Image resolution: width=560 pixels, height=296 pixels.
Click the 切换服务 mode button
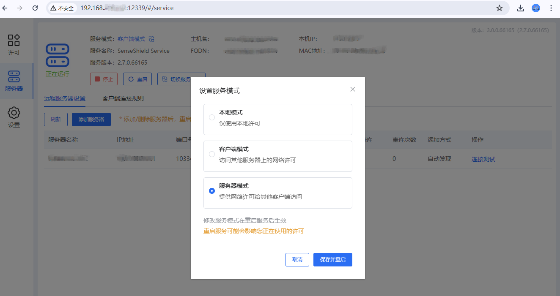click(x=181, y=79)
